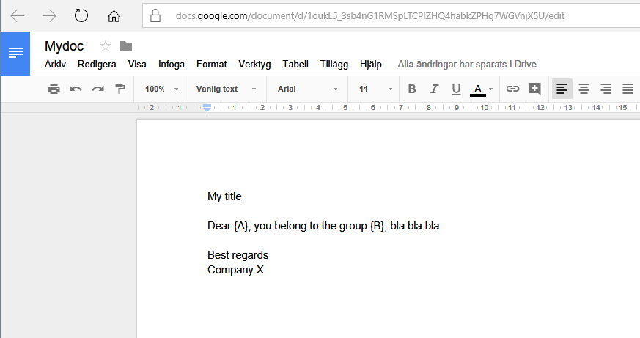The width and height of the screenshot is (640, 338).
Task: Open the Arial font dropdown
Action: [x=307, y=89]
